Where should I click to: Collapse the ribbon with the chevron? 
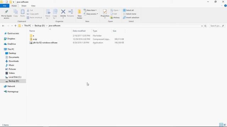(x=222, y=6)
